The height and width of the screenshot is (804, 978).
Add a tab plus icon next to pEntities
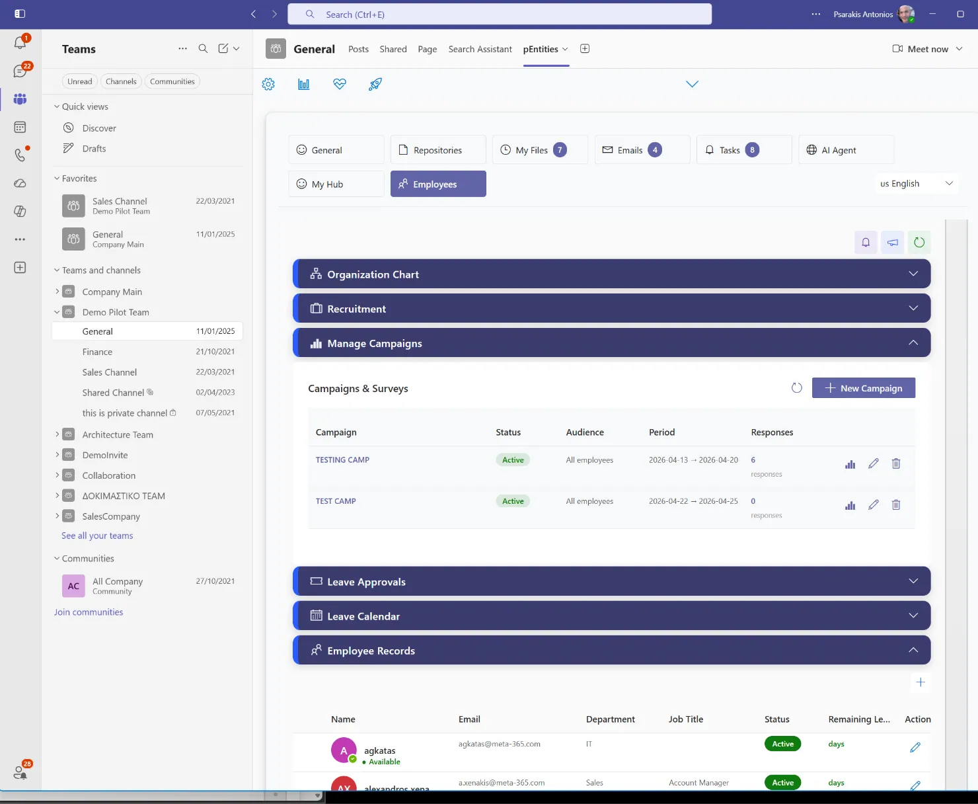click(585, 48)
